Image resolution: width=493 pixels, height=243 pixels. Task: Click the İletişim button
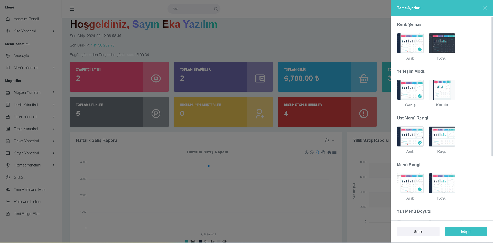[466, 231]
